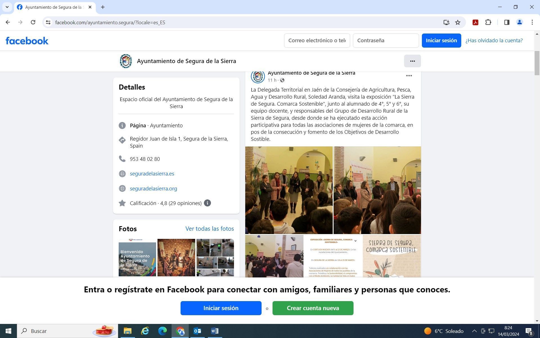The height and width of the screenshot is (338, 540).
Task: Launch Microsoft Edge from the taskbar
Action: 162,331
